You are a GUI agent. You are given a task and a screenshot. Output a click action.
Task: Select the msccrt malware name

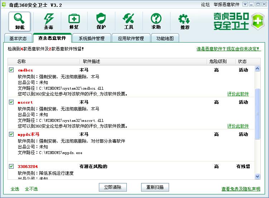[25, 102]
